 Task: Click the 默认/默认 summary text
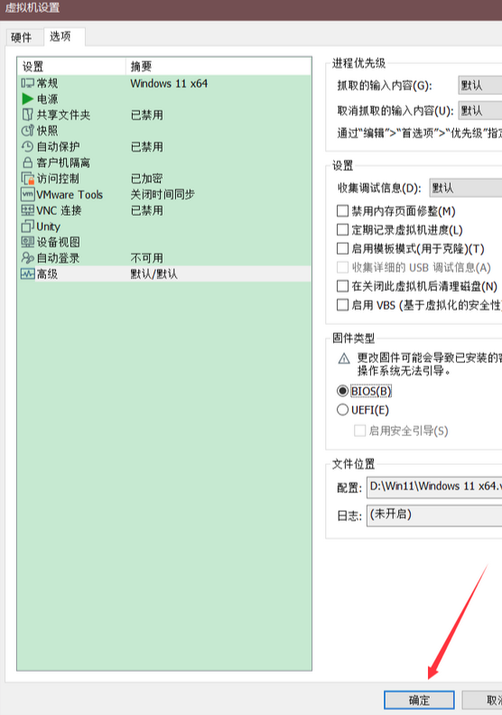coord(154,274)
